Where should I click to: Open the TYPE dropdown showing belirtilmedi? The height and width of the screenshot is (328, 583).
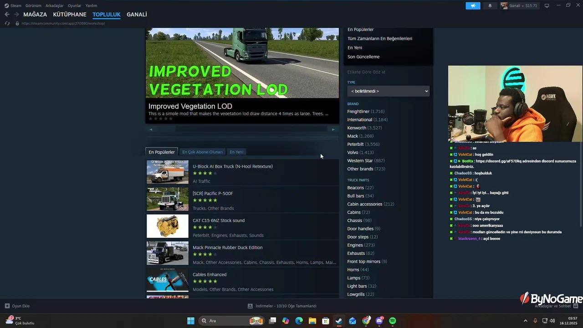click(388, 91)
